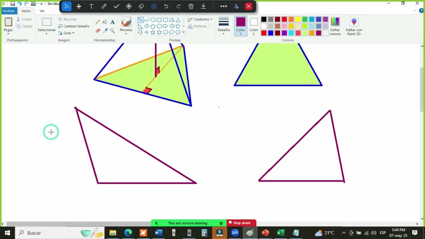The height and width of the screenshot is (239, 425).
Task: Click the vertical scrollbar thumb
Action: [x=422, y=90]
